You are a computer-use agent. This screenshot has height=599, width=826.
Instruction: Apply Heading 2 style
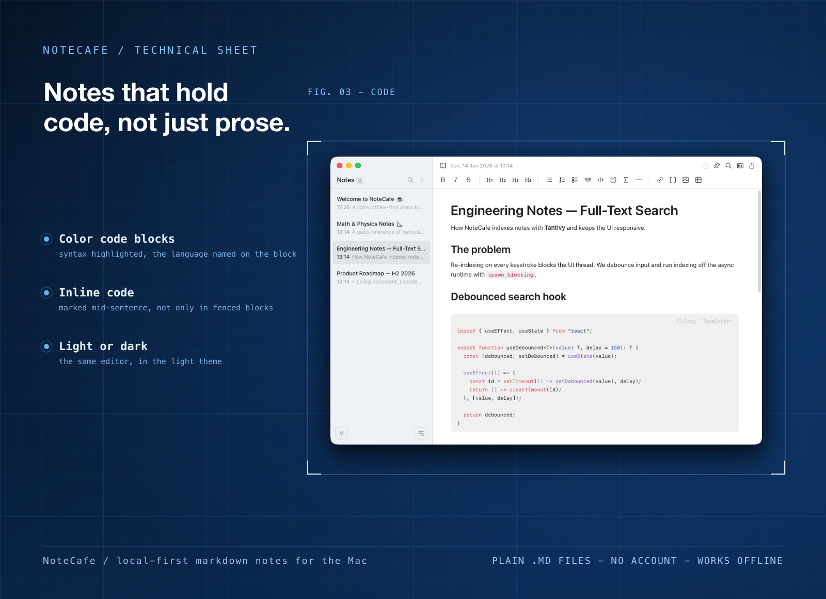click(x=502, y=180)
